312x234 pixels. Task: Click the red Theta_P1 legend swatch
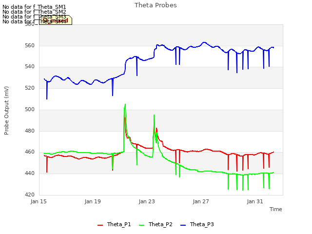point(100,225)
